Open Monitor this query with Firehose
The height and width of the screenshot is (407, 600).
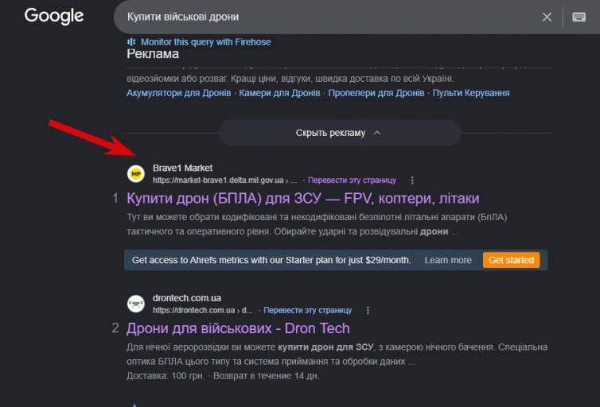click(205, 42)
